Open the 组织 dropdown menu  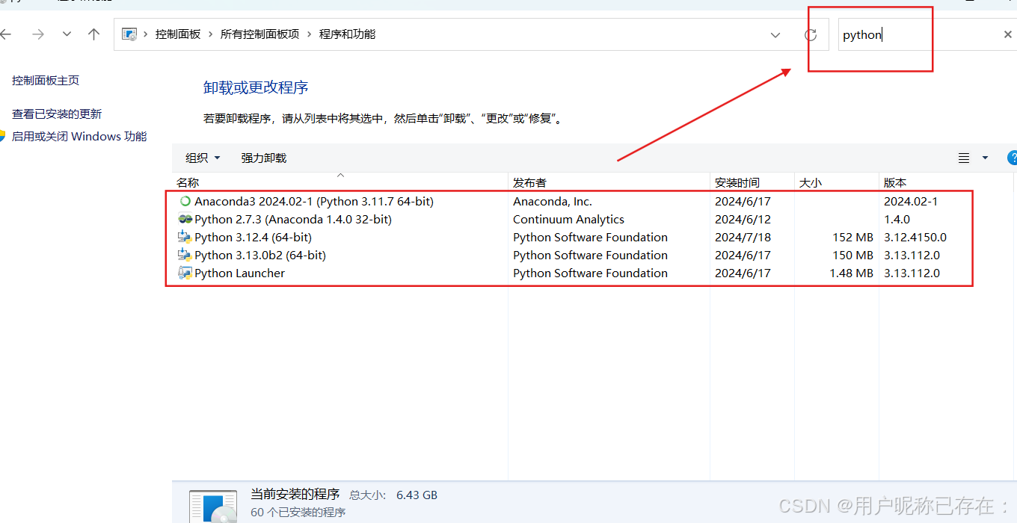[203, 158]
